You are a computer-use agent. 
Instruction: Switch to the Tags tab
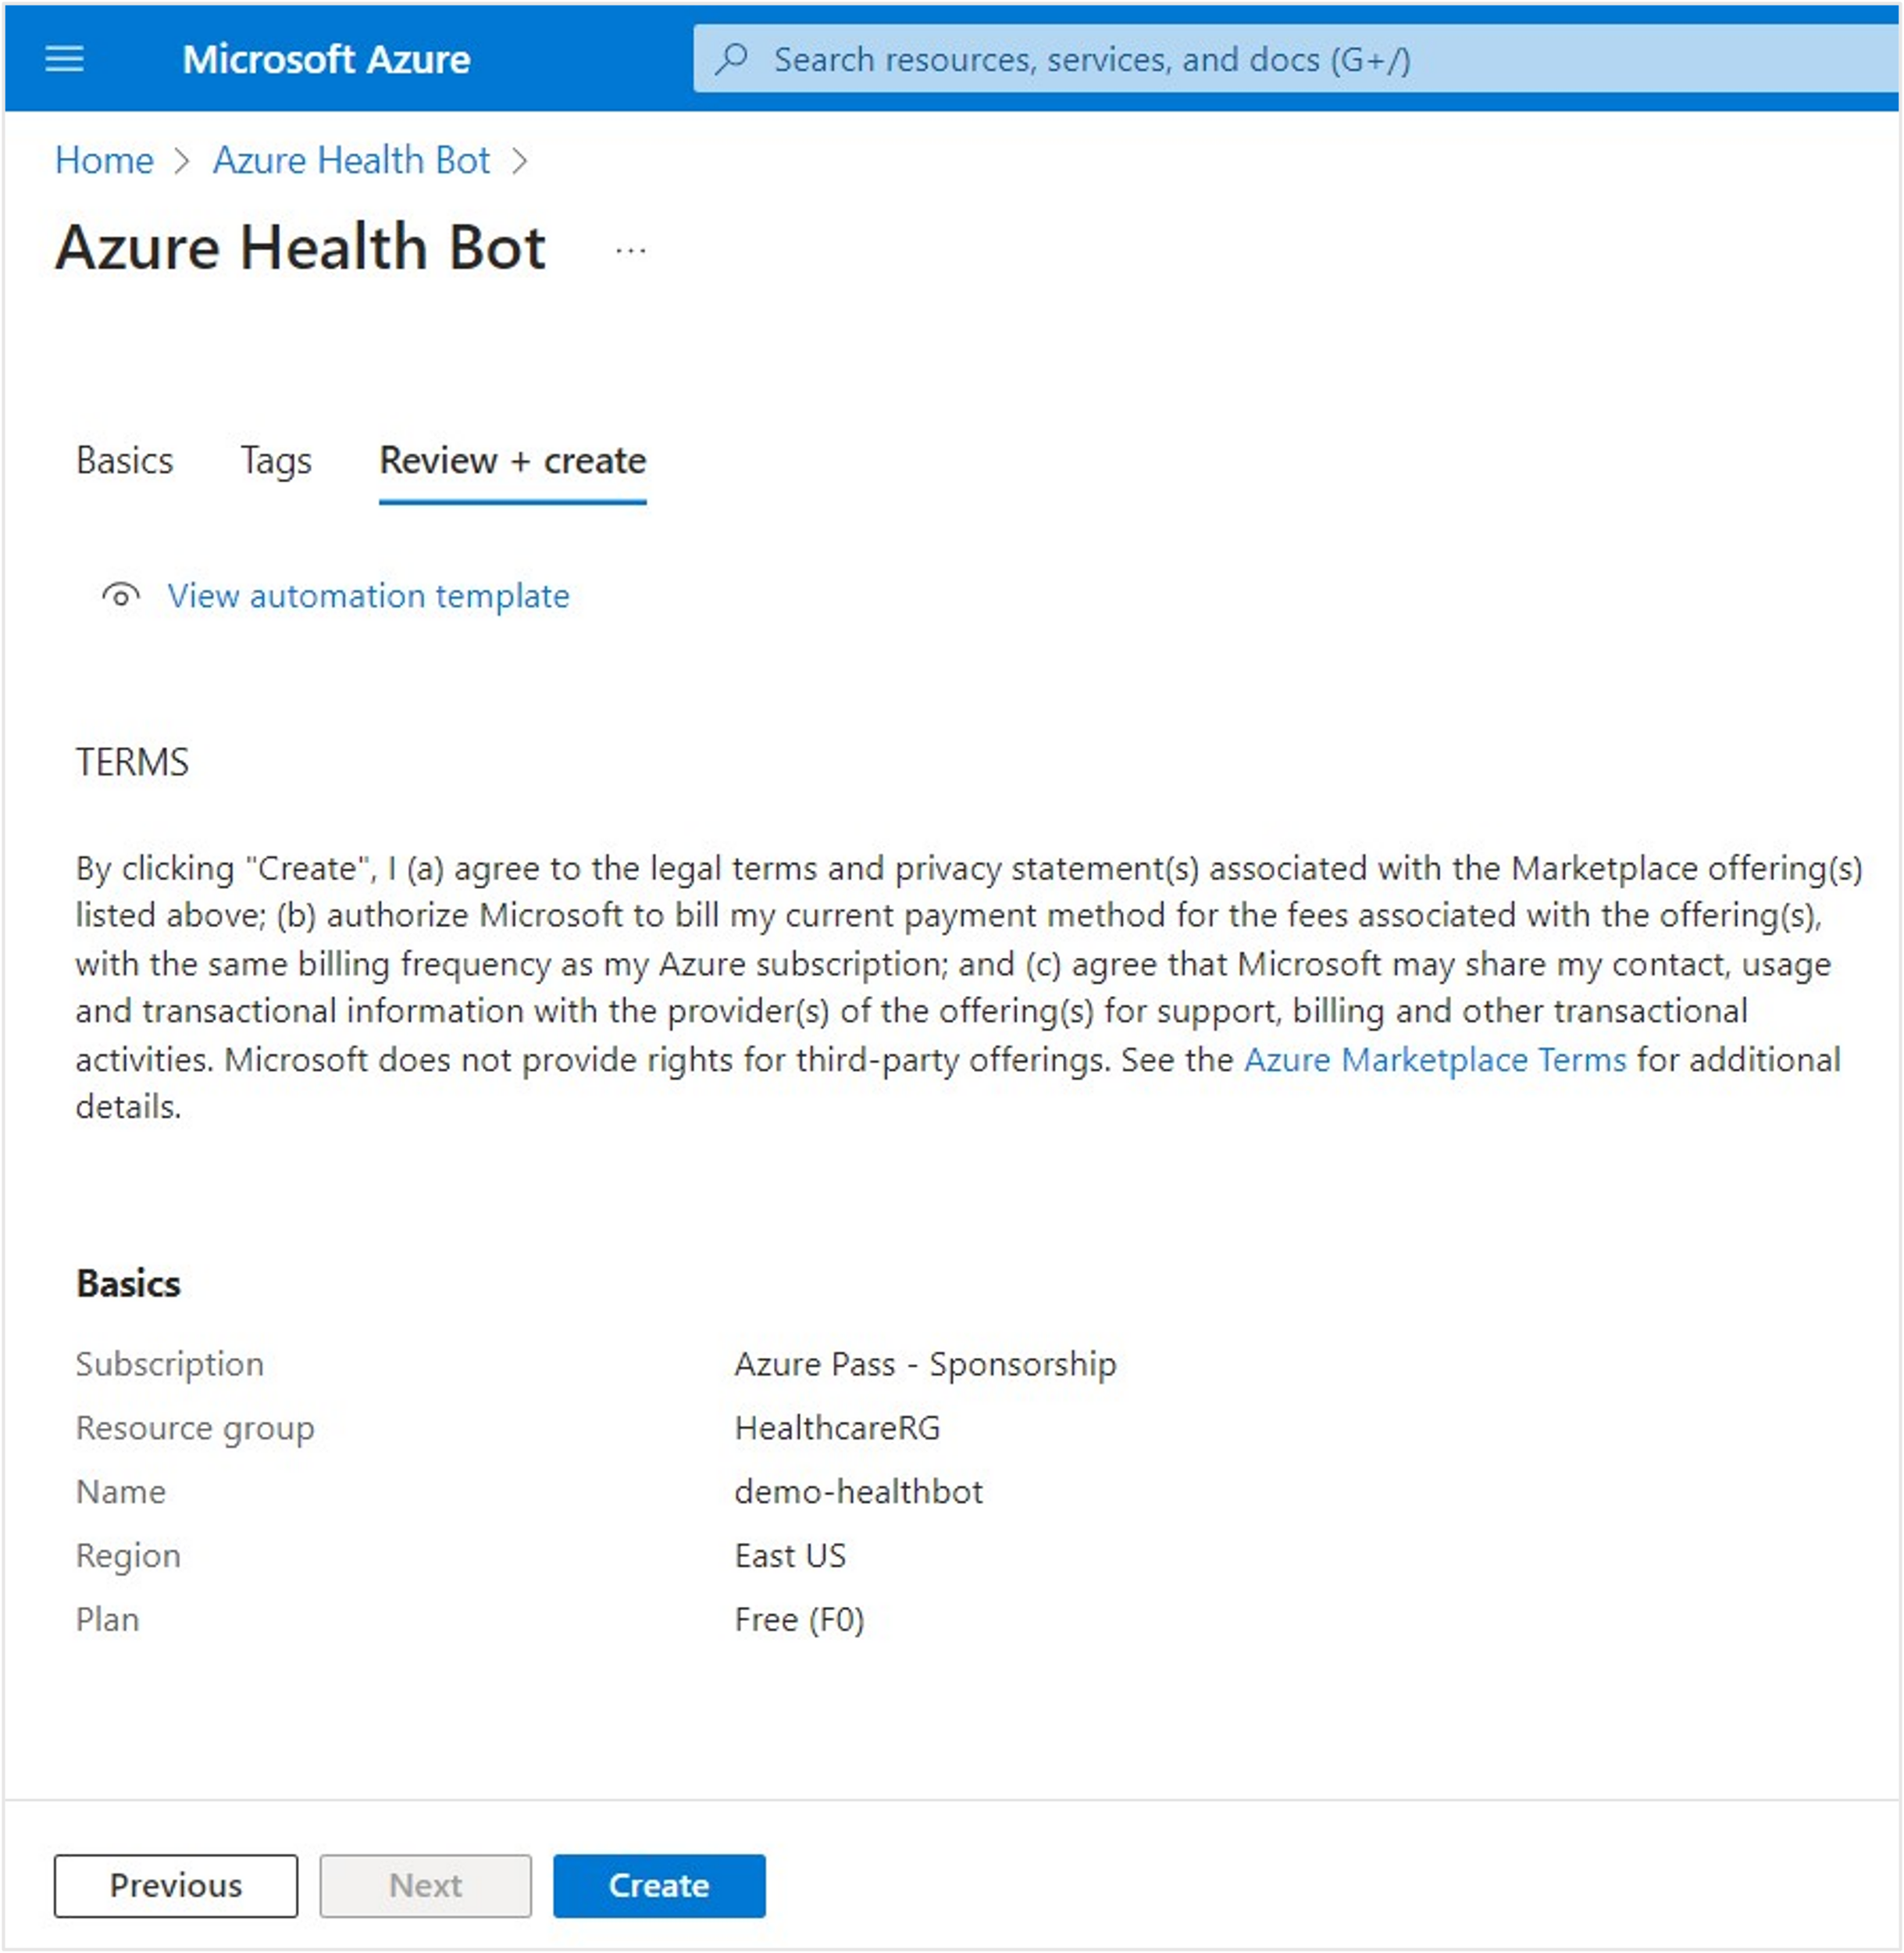pos(276,461)
